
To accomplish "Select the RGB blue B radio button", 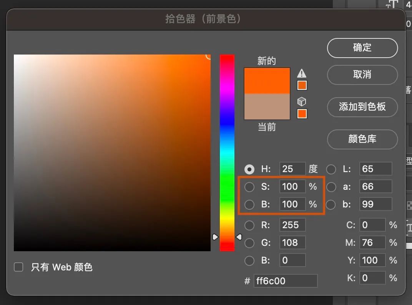I will click(x=249, y=260).
